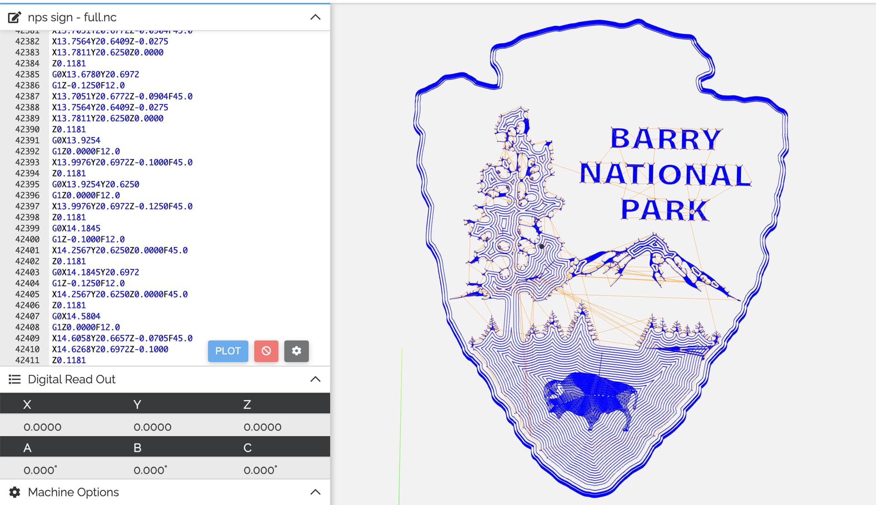
Task: Click the PLOT button
Action: click(x=228, y=351)
